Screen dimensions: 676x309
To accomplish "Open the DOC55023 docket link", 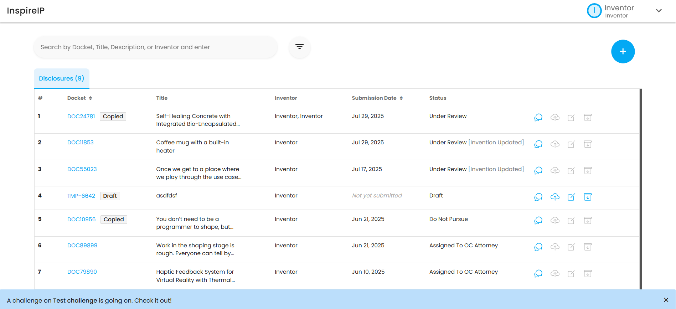I will [x=82, y=169].
